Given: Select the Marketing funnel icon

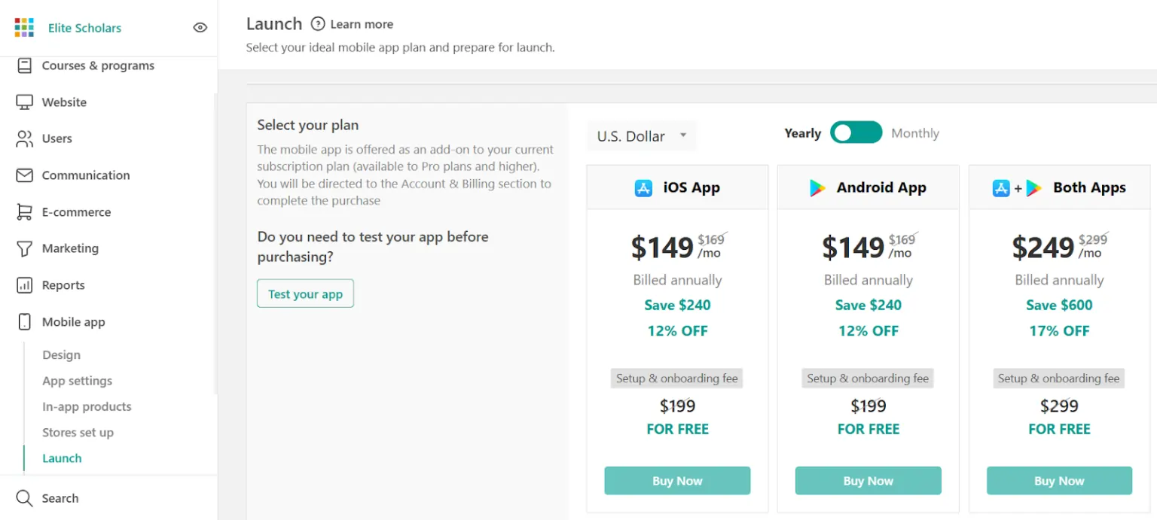Looking at the screenshot, I should point(24,248).
